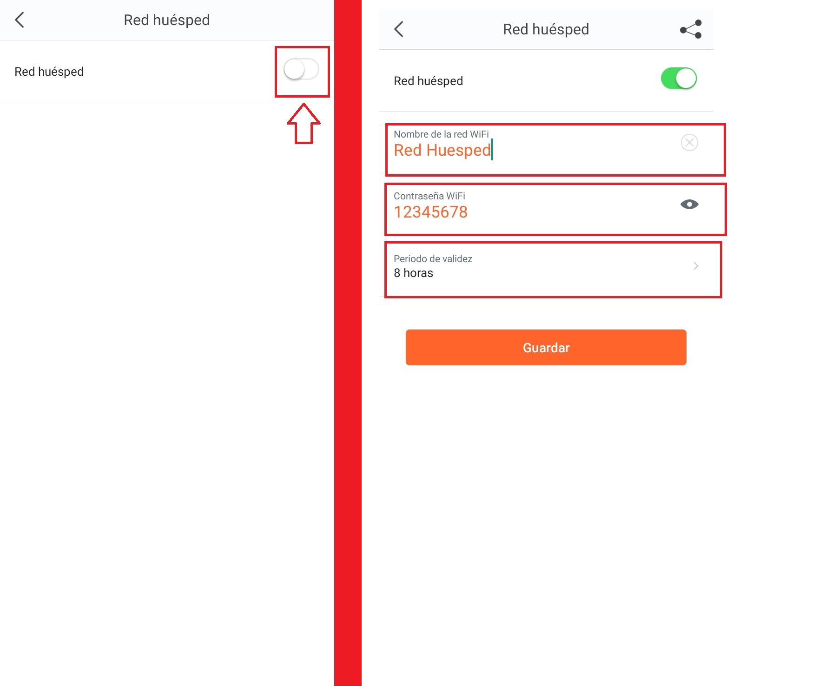Open the Período de validez row label
819x686 pixels.
pos(433,259)
